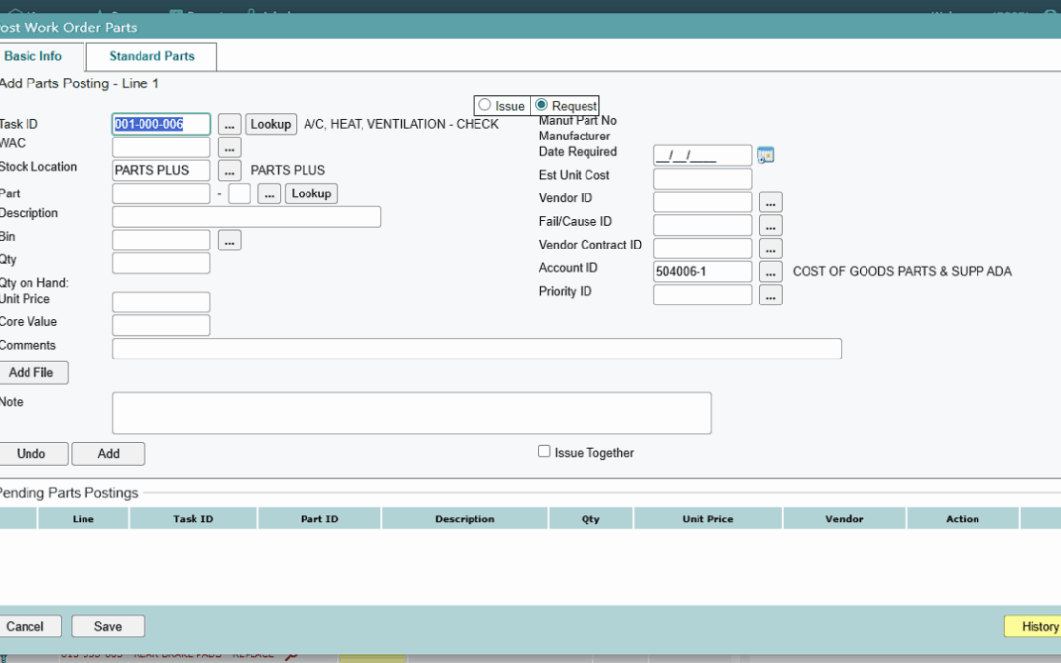Focus the Date Required field
This screenshot has width=1061, height=663.
(x=702, y=155)
